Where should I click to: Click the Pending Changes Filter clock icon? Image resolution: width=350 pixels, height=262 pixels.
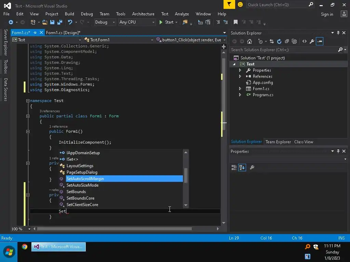[x=260, y=41]
